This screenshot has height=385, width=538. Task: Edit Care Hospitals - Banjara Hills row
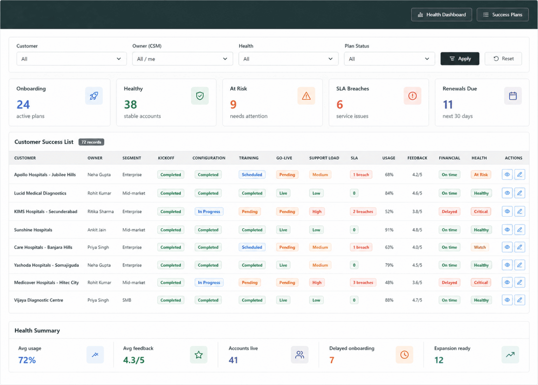520,247
